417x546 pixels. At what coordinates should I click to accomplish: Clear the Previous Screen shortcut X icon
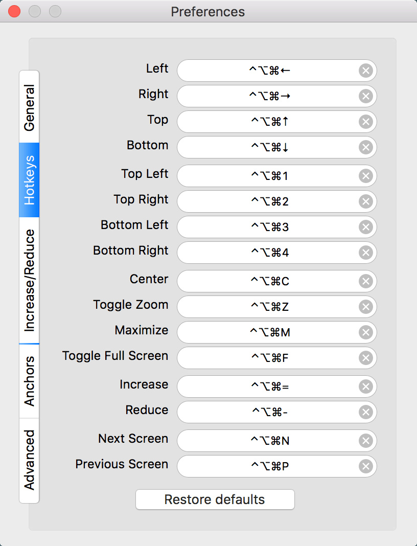(x=365, y=466)
